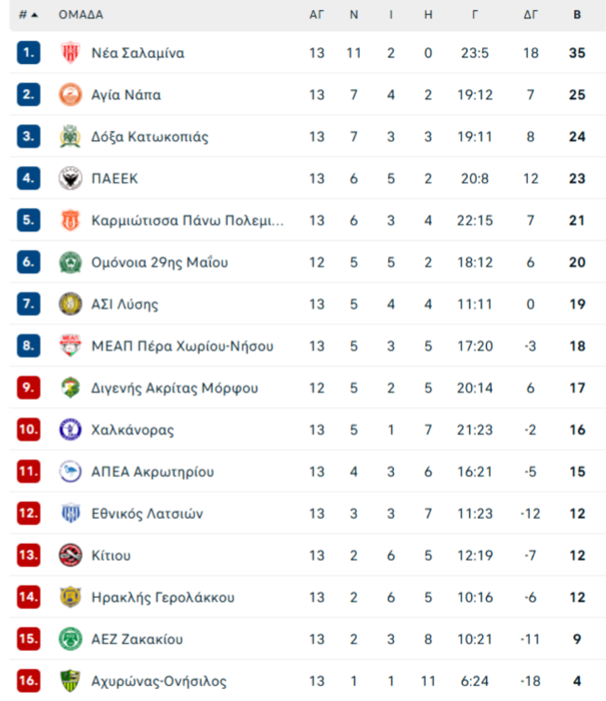606x701 pixels.
Task: Click the Αχυρώνας-Ονήσιλος shield badge
Action: [70, 681]
